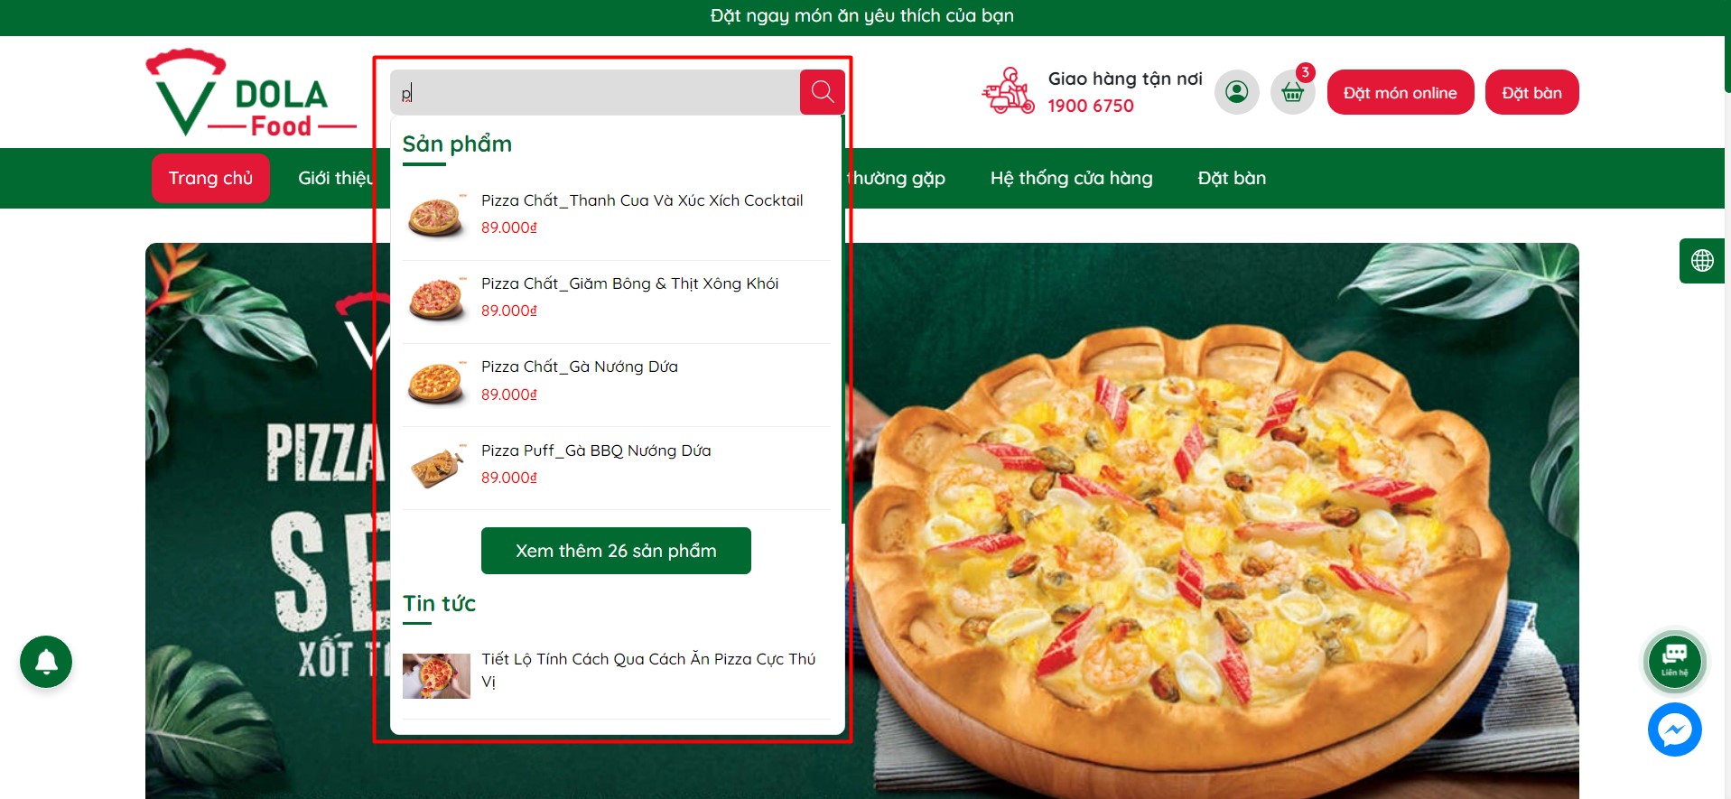Image resolution: width=1731 pixels, height=799 pixels.
Task: Focus the search input field
Action: coord(595,92)
